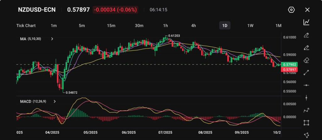Select the 1m timeframe
Screen dimensions: 322x140
click(x=54, y=25)
